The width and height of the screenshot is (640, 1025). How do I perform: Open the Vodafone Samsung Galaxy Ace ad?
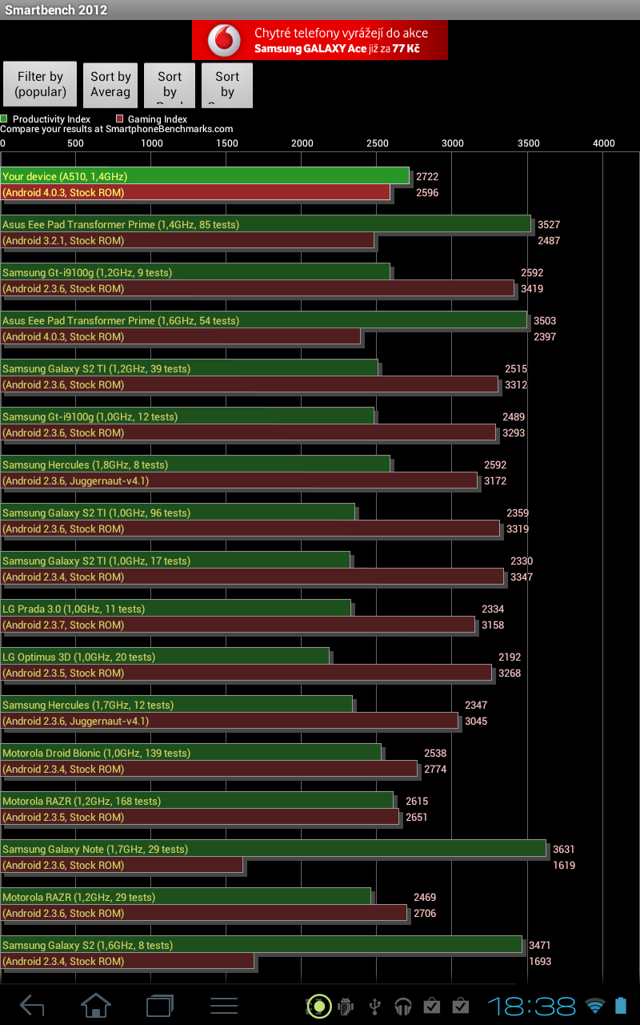[320, 40]
